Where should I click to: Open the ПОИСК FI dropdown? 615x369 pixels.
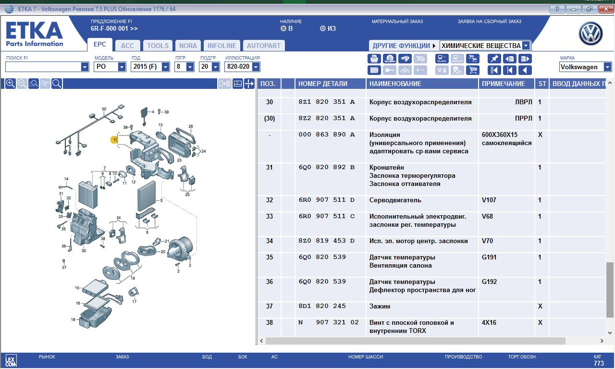coord(85,67)
